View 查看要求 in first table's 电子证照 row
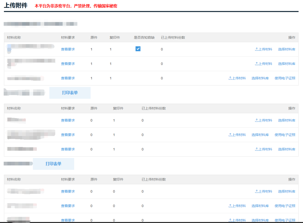303x223 pixels. click(x=68, y=78)
